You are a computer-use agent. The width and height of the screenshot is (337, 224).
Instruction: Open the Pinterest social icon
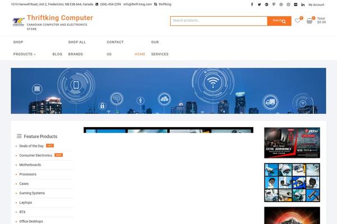274,4
